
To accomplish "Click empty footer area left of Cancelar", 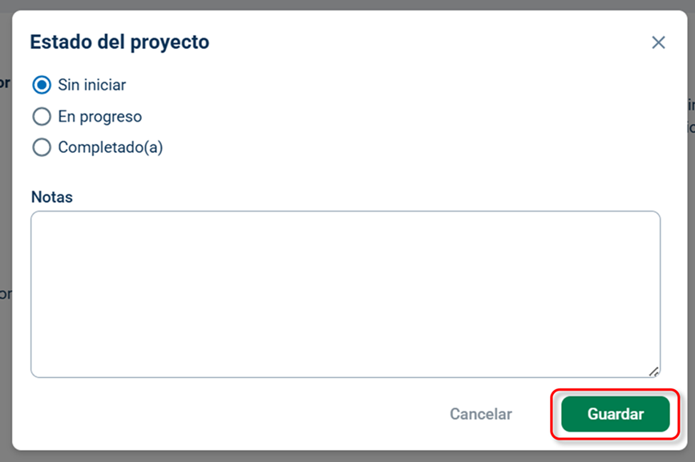I will coord(221,414).
